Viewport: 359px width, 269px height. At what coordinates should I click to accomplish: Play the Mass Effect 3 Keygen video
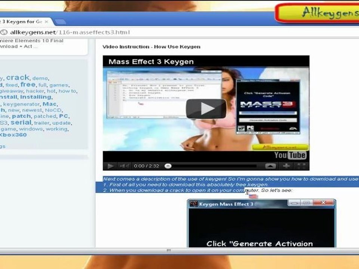[206, 109]
